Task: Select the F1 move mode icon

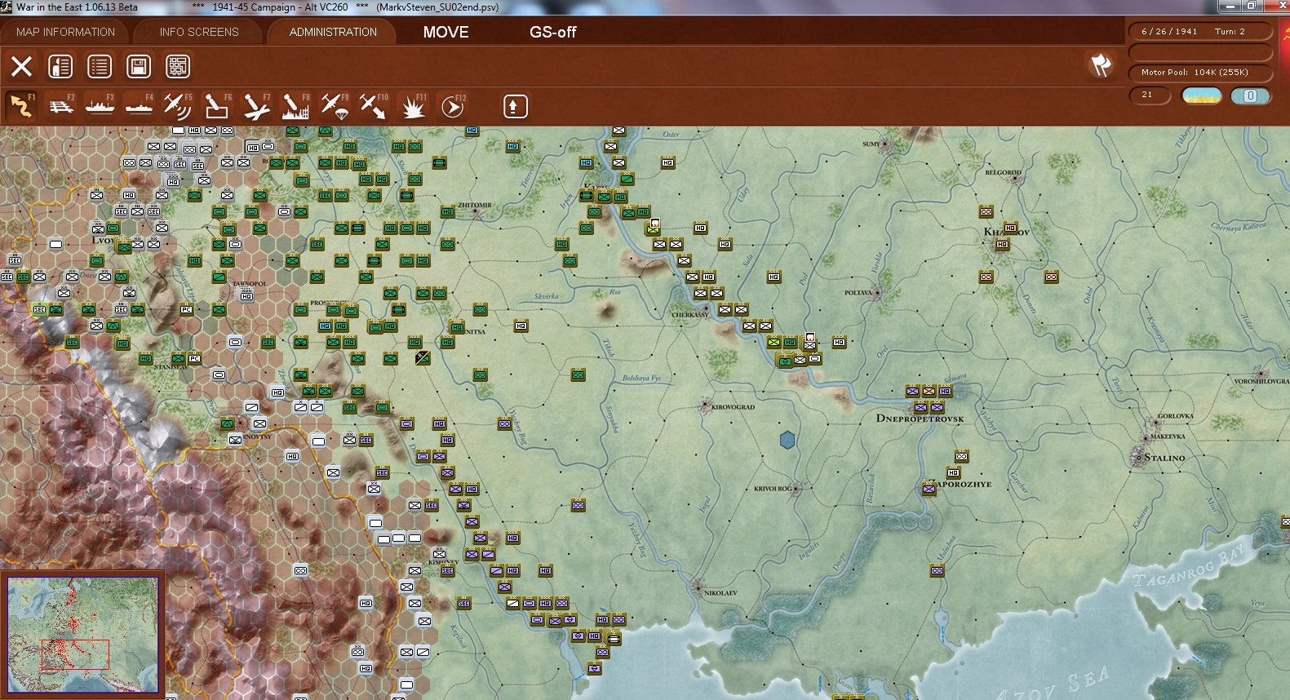Action: (x=21, y=106)
